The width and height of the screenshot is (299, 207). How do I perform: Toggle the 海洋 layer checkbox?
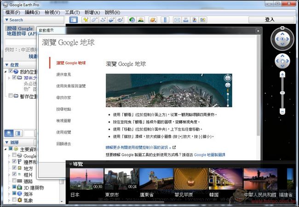(14, 193)
